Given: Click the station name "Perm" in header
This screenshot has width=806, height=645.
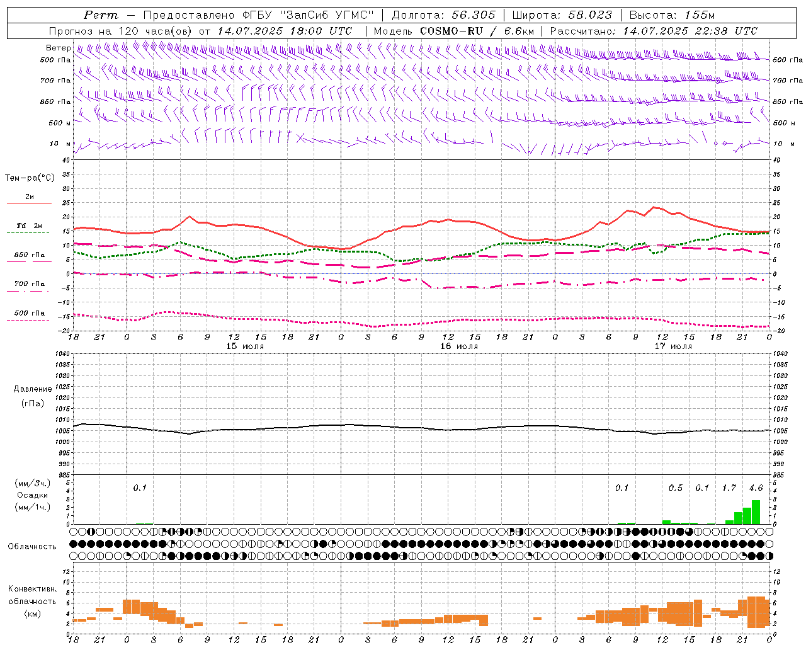Looking at the screenshot, I should [x=101, y=15].
